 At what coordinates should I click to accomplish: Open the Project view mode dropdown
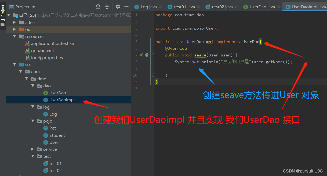pyautogui.click(x=33, y=6)
